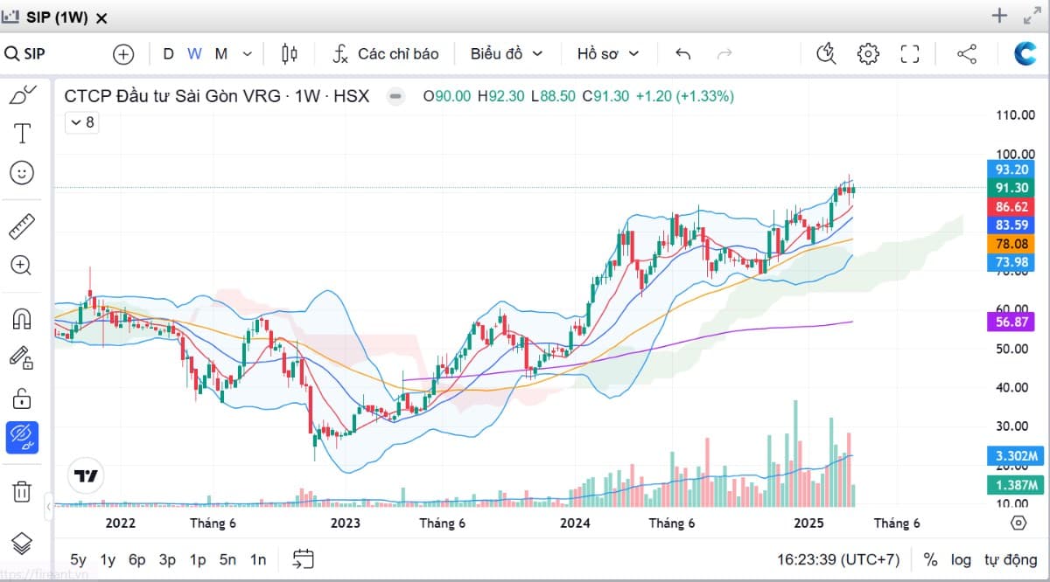The width and height of the screenshot is (1050, 582).
Task: Select the Text drawing tool
Action: pyautogui.click(x=22, y=134)
